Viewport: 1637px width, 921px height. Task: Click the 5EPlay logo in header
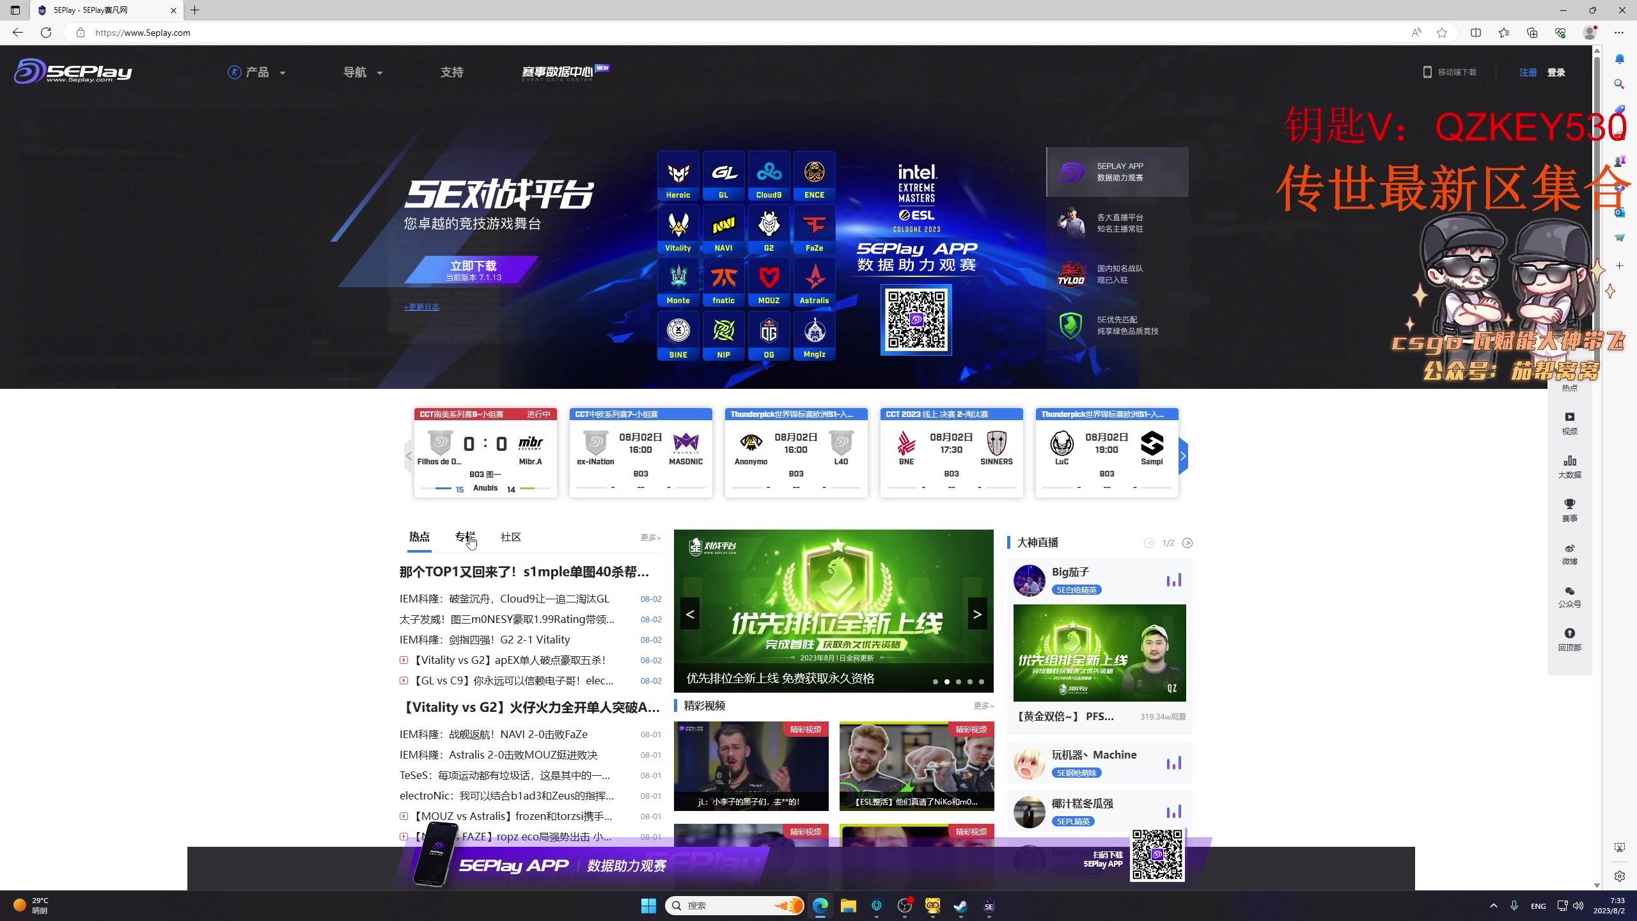[73, 71]
